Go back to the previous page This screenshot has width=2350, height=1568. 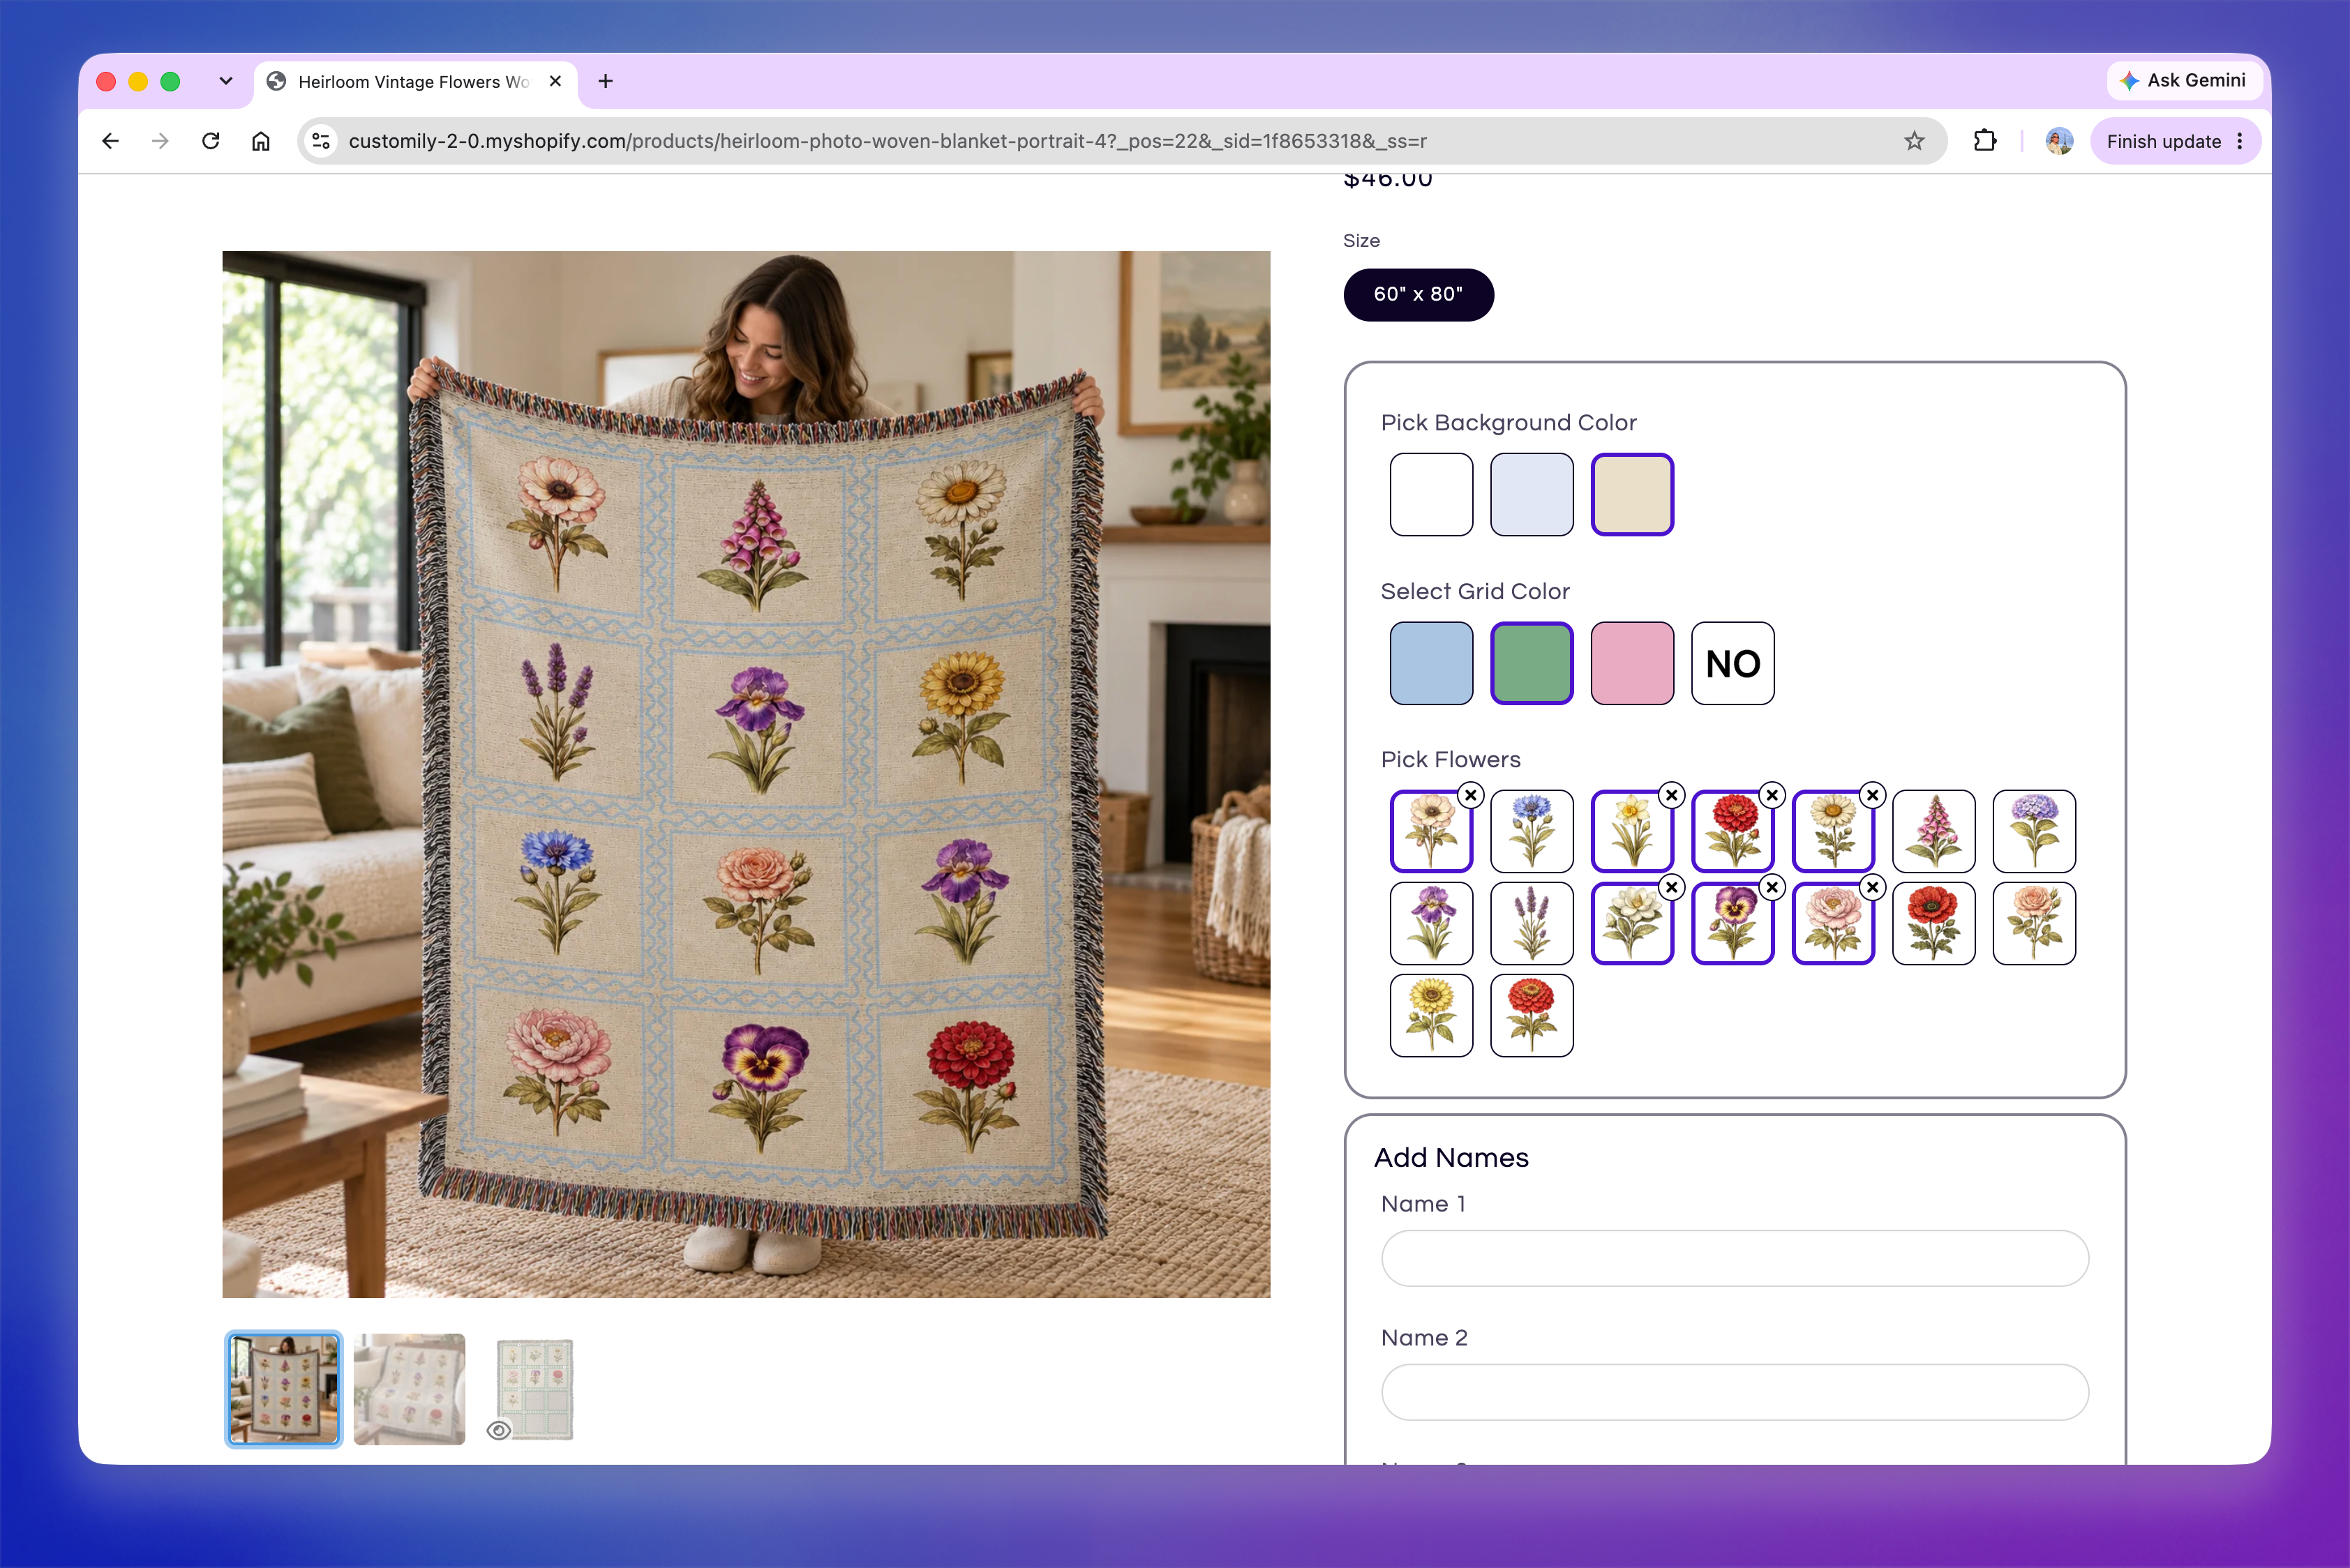111,141
